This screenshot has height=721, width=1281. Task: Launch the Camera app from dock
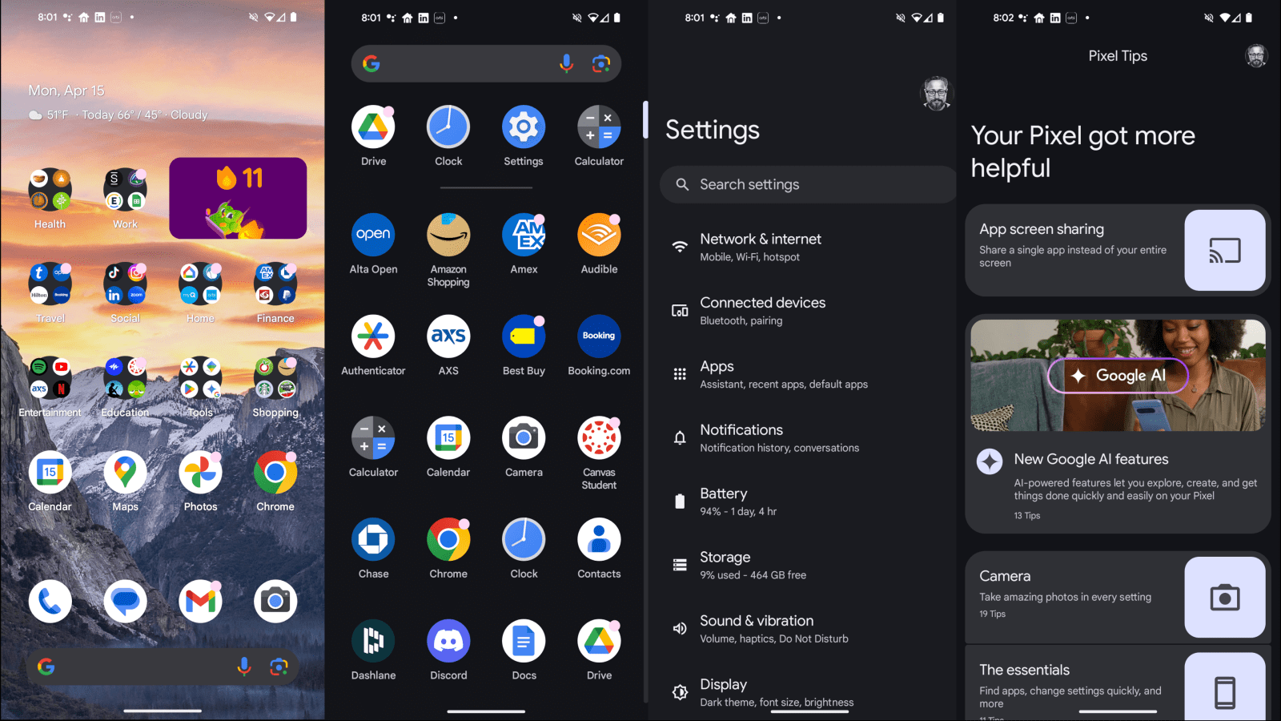275,601
